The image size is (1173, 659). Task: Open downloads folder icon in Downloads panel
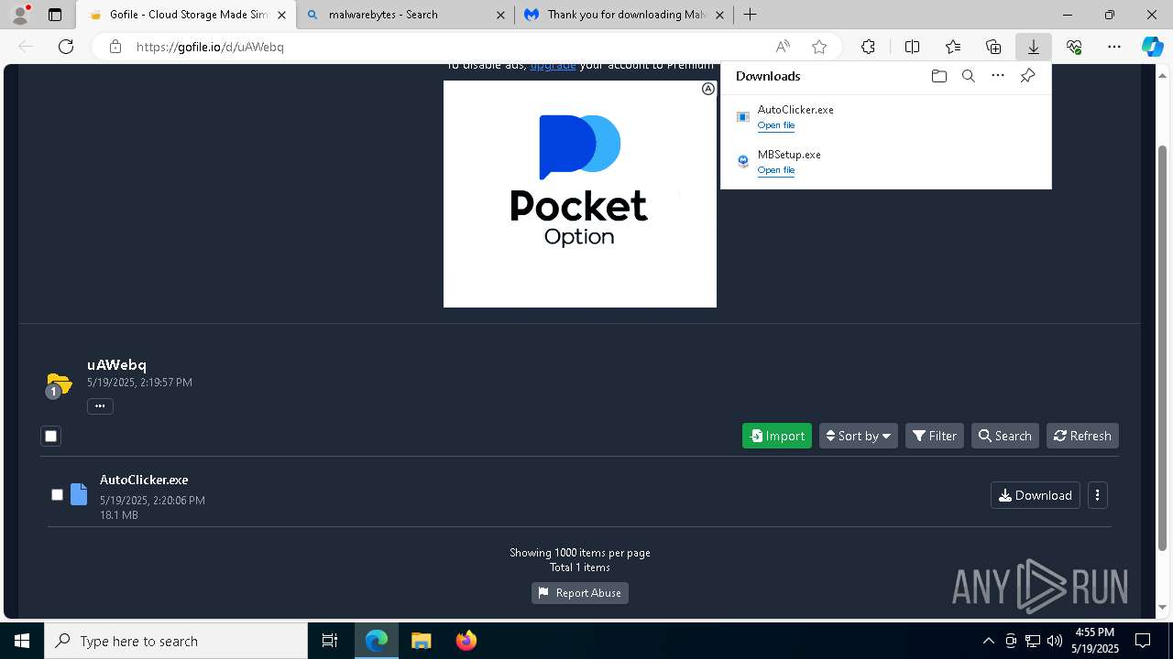coord(938,76)
